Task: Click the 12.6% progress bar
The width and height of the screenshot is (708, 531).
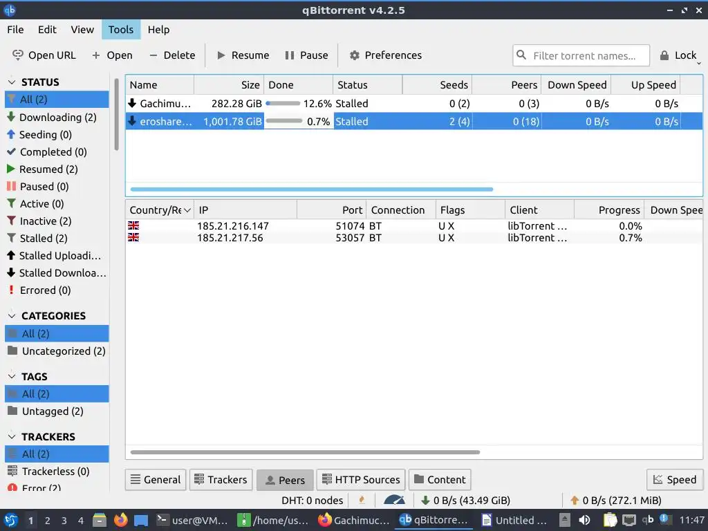Action: pyautogui.click(x=283, y=104)
